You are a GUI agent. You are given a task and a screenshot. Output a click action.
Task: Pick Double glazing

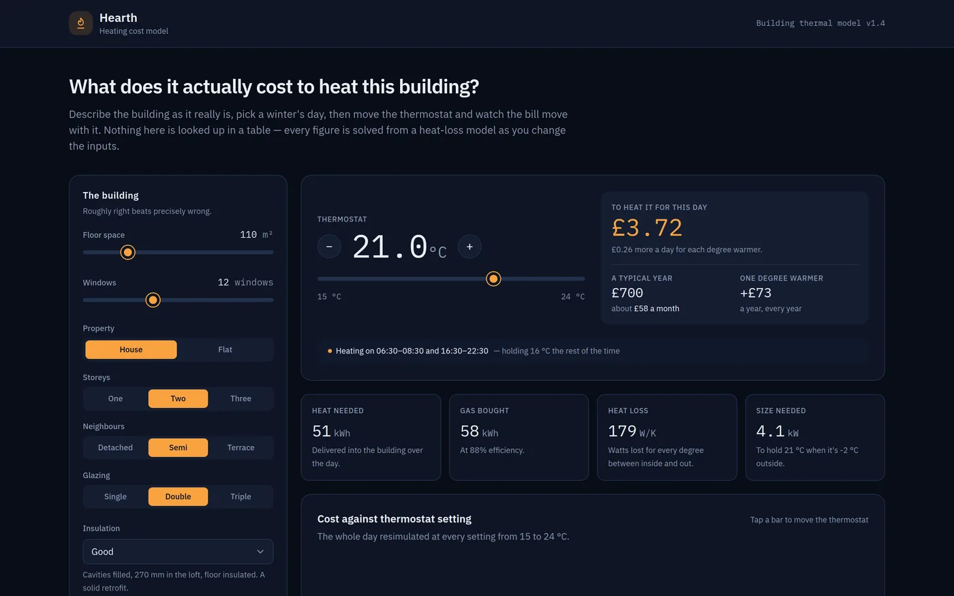point(178,497)
